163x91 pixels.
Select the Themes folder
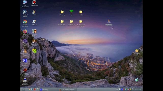coord(62,13)
